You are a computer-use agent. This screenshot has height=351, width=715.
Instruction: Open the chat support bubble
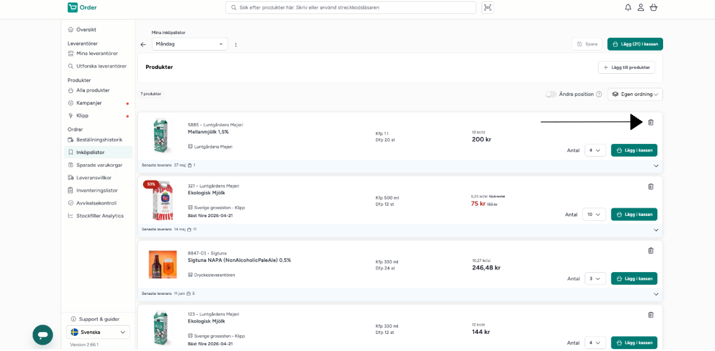[x=43, y=335]
